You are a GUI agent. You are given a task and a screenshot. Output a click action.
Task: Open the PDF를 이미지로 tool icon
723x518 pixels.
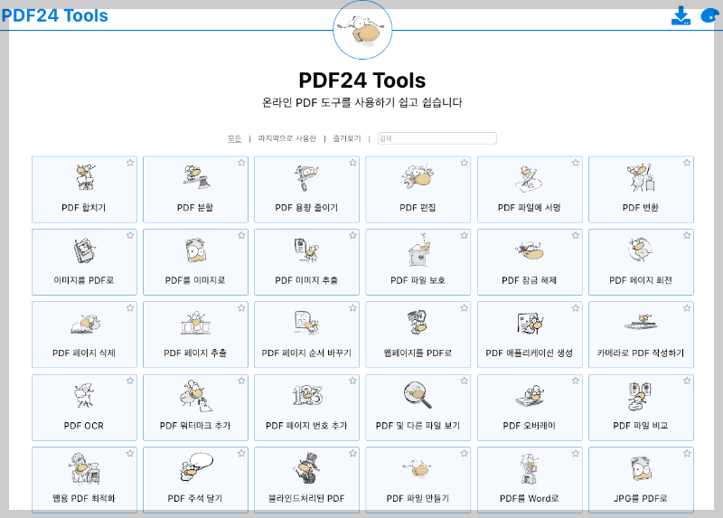[x=195, y=250]
